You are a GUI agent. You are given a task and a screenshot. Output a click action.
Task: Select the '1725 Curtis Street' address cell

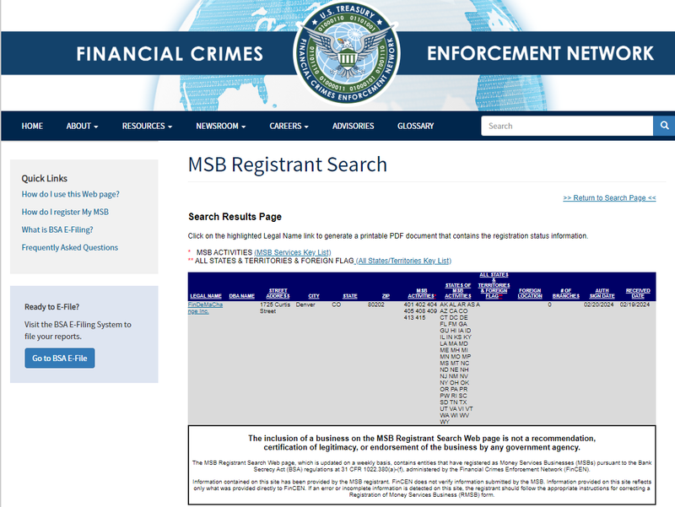[x=275, y=308]
